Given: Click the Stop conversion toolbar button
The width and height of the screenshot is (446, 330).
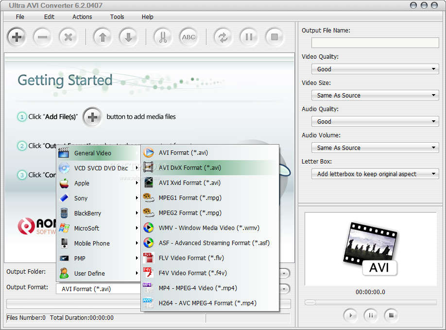Looking at the screenshot, I should pos(274,37).
